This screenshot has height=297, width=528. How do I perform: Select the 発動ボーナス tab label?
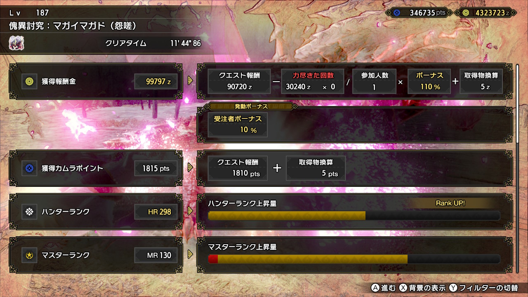tap(251, 106)
